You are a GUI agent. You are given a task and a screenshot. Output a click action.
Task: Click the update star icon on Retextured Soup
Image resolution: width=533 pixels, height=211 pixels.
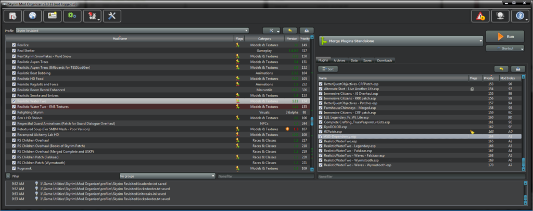(287, 129)
